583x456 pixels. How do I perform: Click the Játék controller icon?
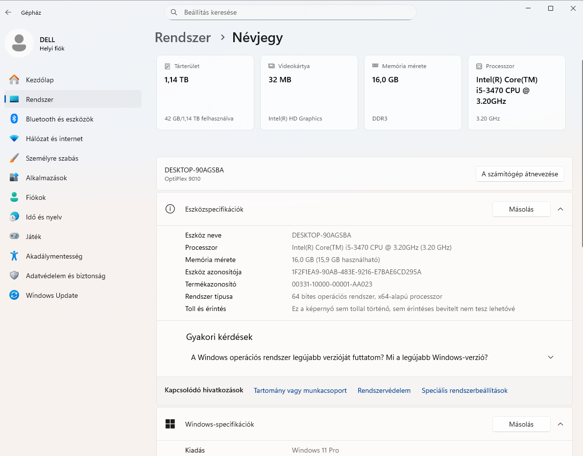[x=14, y=237]
